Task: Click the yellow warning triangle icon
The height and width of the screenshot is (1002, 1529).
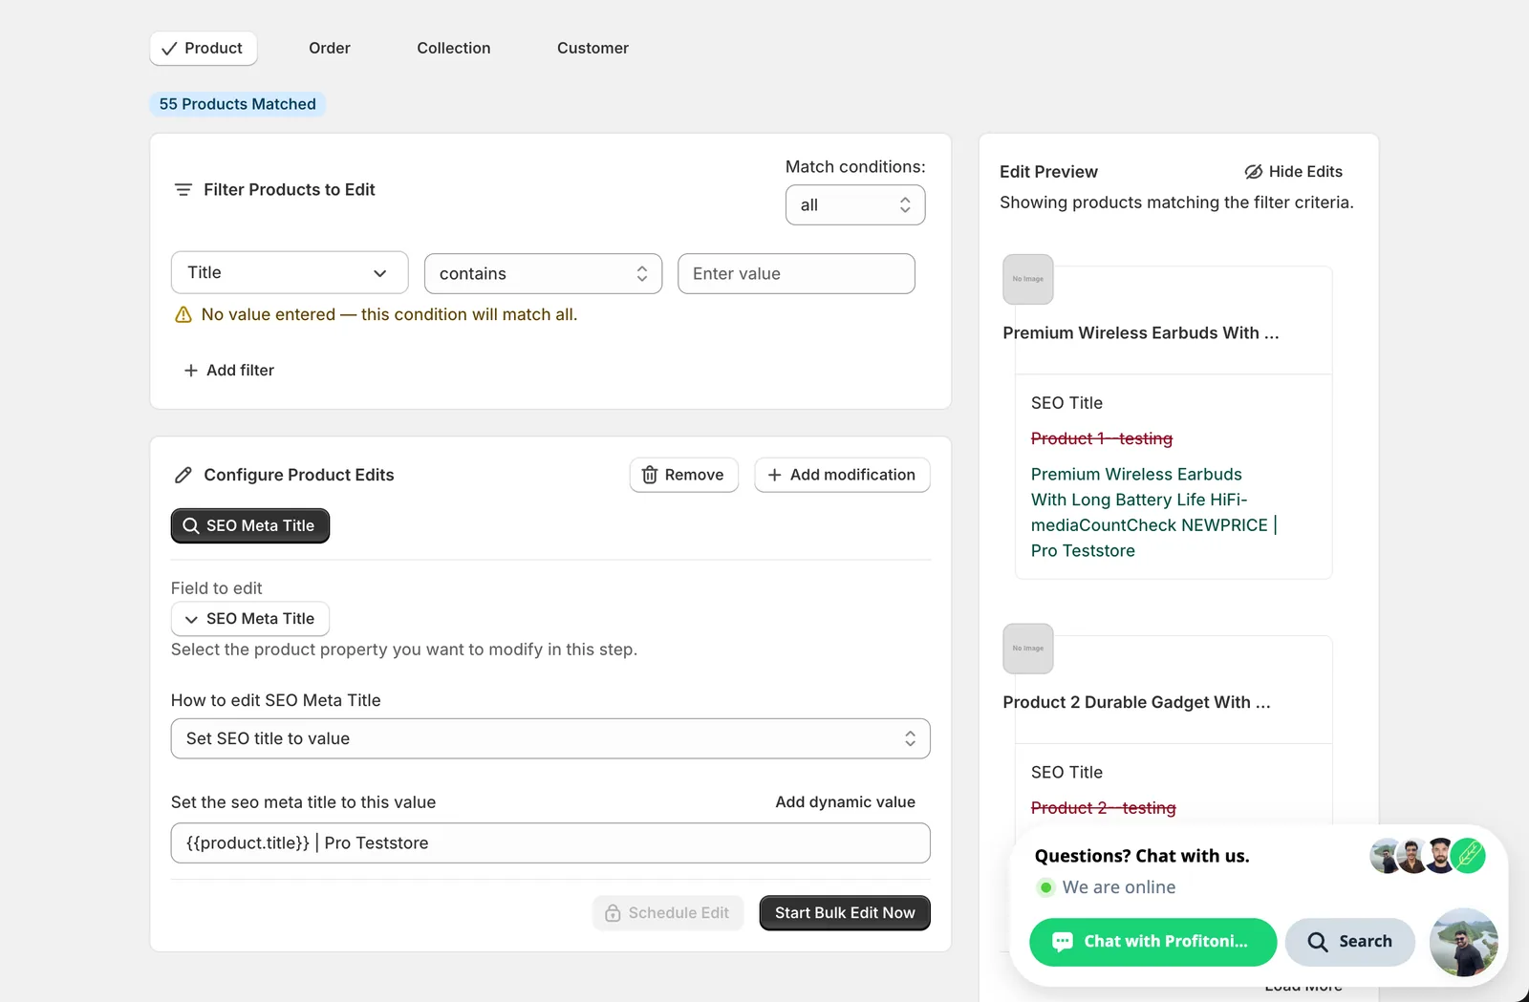Action: pos(183,315)
